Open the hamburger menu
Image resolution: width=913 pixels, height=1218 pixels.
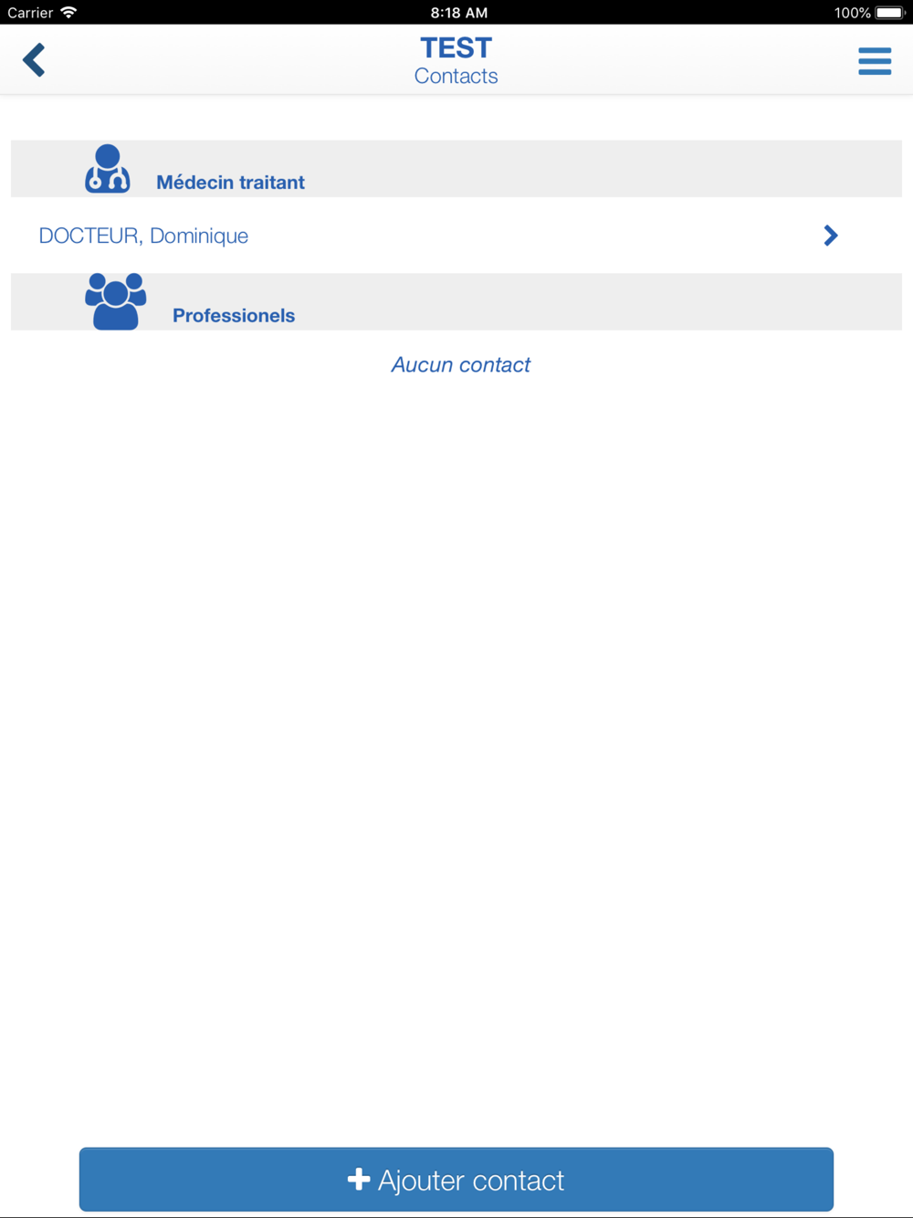875,61
